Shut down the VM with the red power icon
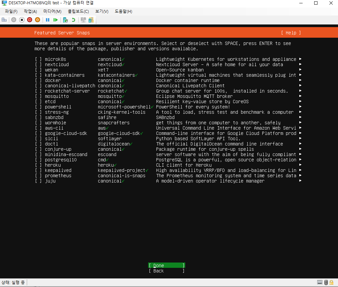This screenshot has height=287, width=338. pos(30,20)
